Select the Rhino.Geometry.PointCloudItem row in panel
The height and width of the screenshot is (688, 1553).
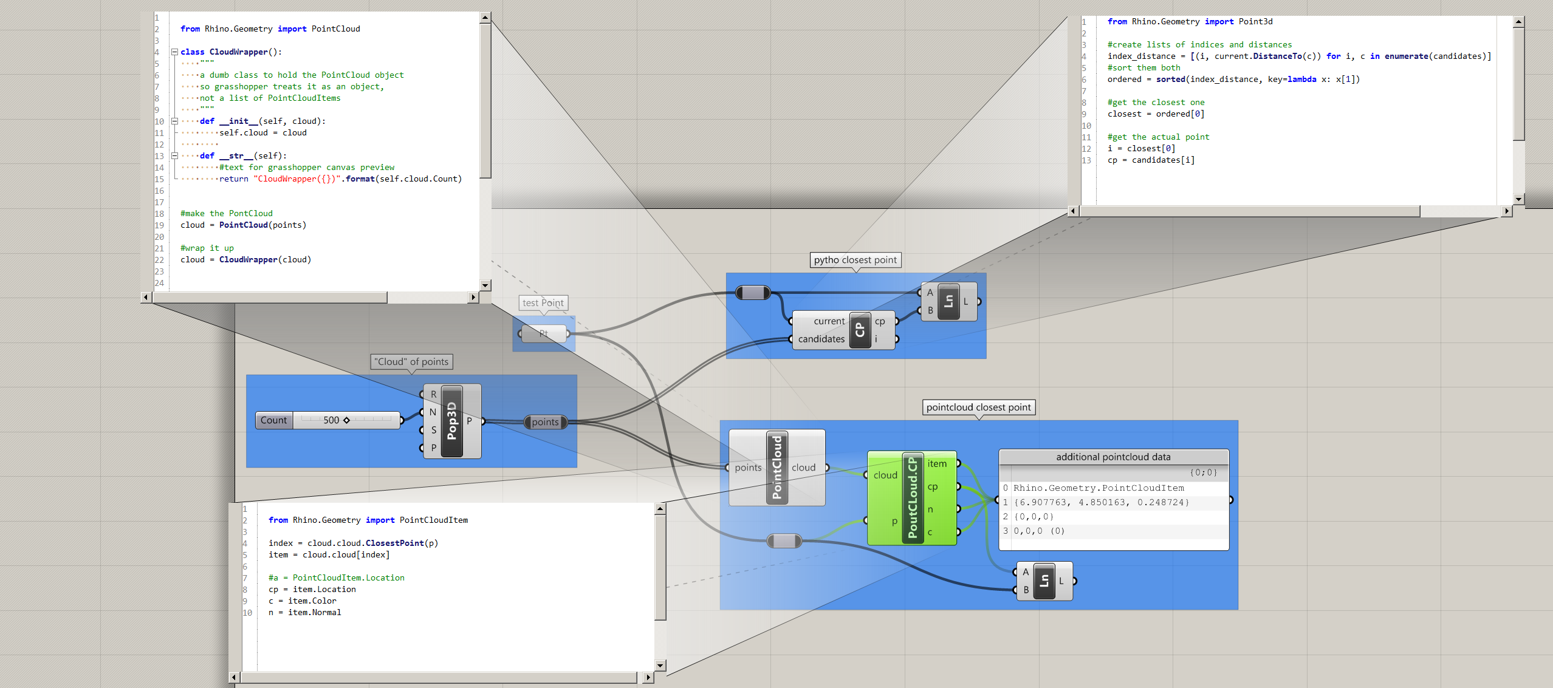(1098, 488)
